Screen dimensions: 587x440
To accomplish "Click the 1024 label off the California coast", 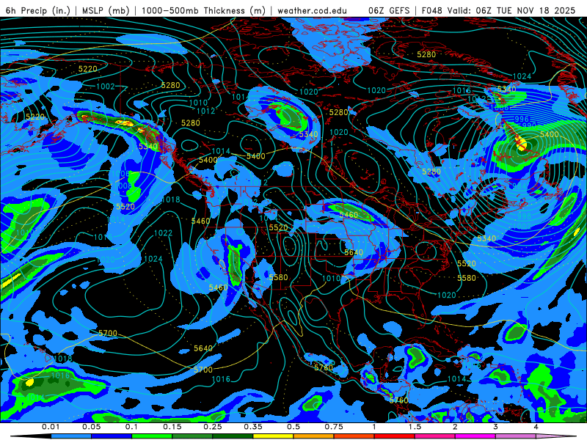I will click(x=153, y=259).
